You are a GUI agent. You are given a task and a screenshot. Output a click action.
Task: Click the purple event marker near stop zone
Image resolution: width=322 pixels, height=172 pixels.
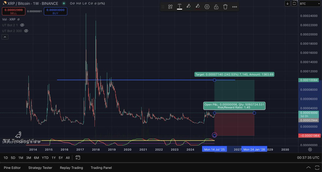point(214,135)
